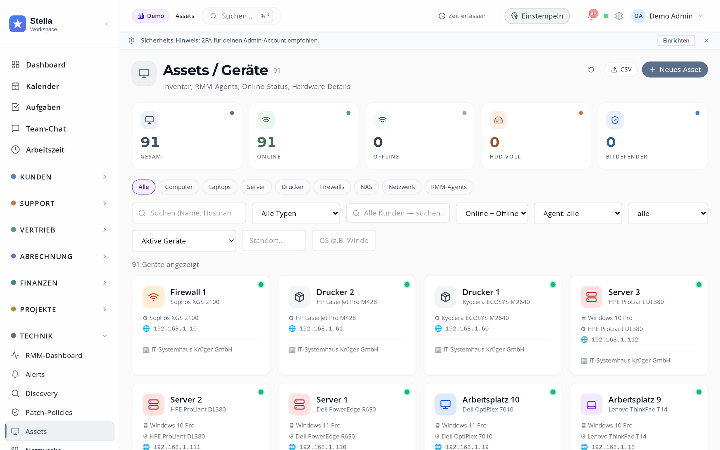Expand the Abrechnung sidebar section
The height and width of the screenshot is (450, 720).
(59, 256)
